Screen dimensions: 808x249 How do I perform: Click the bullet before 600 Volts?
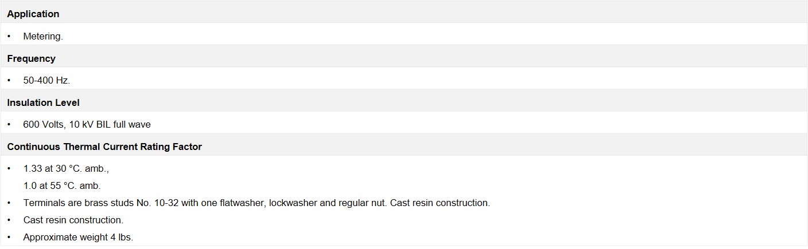tap(9, 124)
